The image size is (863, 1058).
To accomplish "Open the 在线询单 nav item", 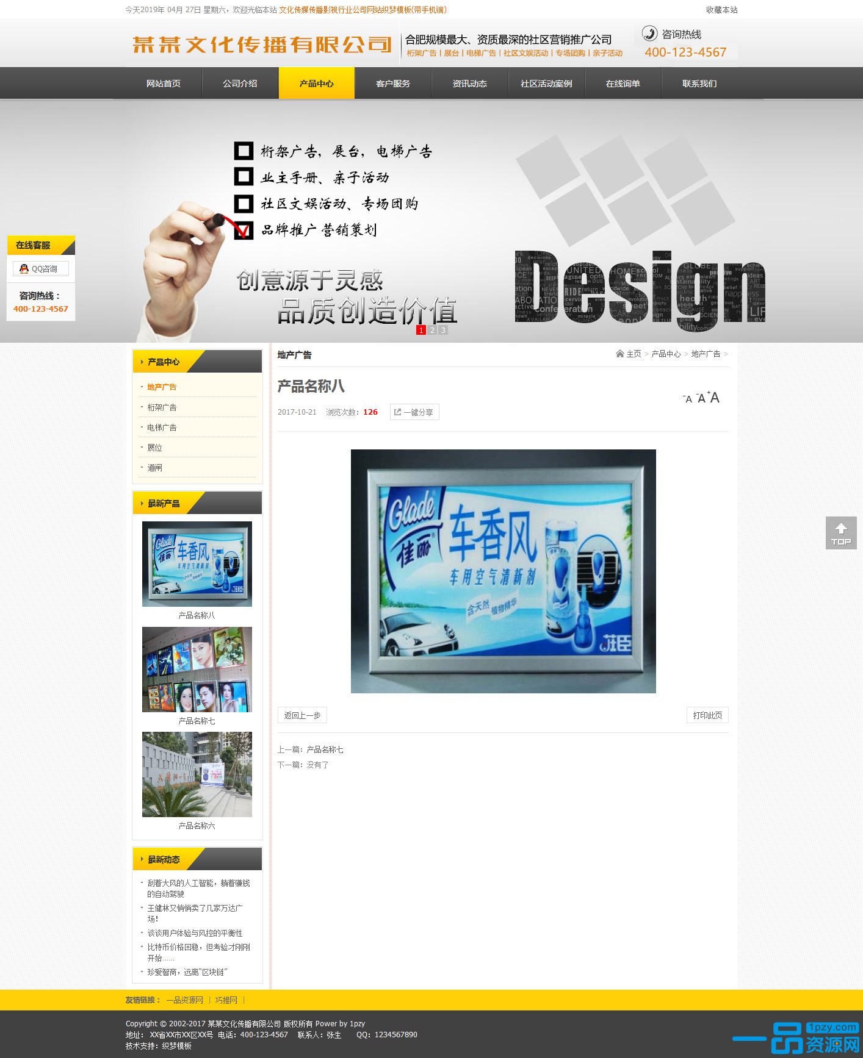I will tap(623, 84).
